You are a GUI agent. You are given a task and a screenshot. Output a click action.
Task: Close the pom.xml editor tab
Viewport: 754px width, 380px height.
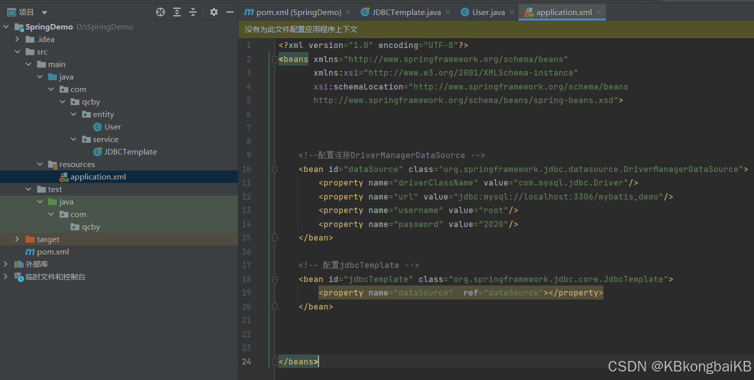tap(348, 12)
